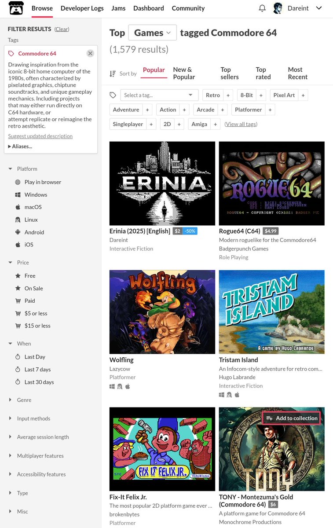The image size is (333, 528).
Task: Filter by Last 7 days
Action: point(33,369)
